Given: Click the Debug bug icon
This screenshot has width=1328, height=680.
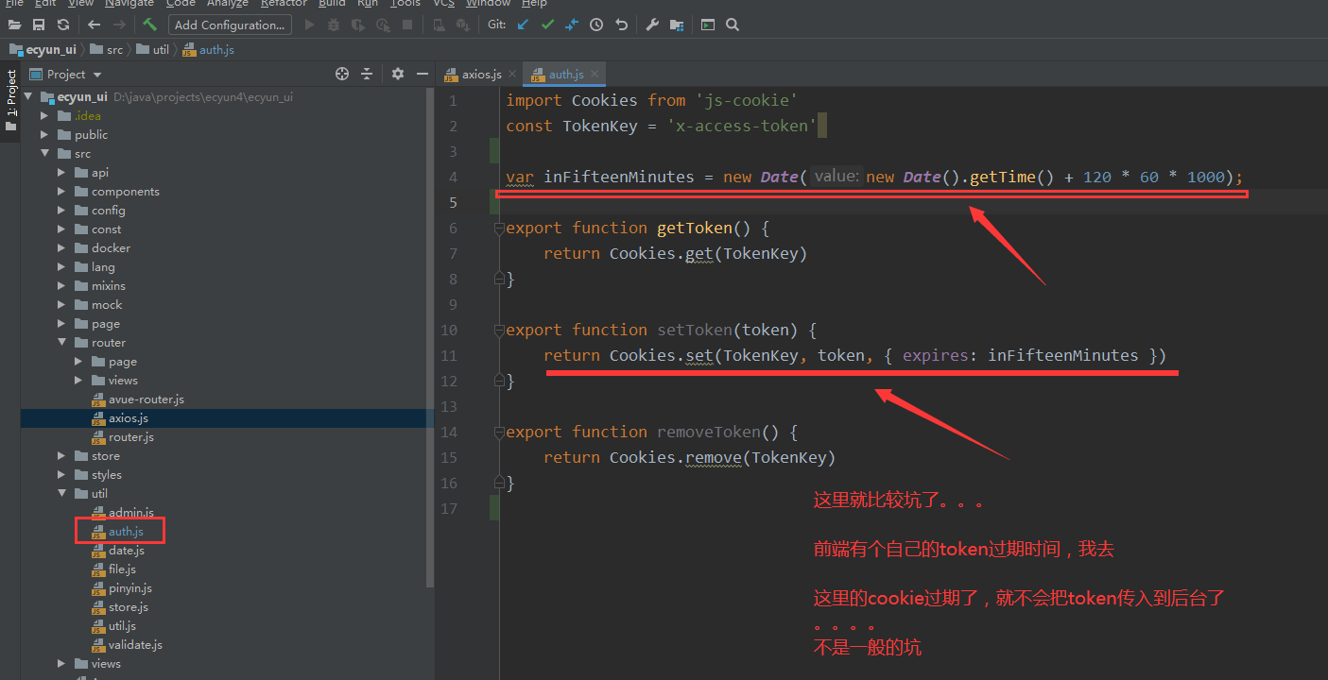Looking at the screenshot, I should 334,25.
